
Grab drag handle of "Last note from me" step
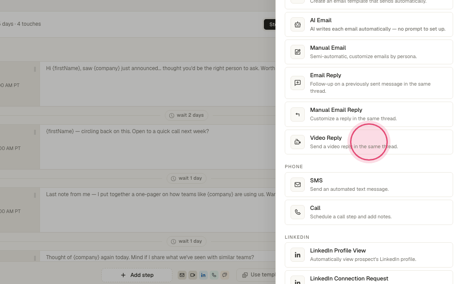[35, 195]
